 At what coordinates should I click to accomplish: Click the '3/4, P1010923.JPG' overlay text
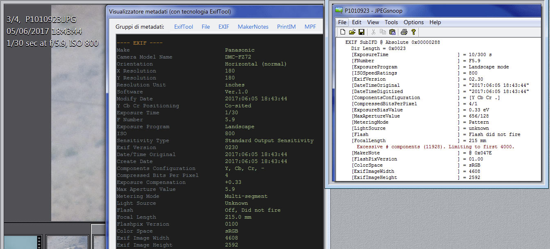pyautogui.click(x=41, y=19)
